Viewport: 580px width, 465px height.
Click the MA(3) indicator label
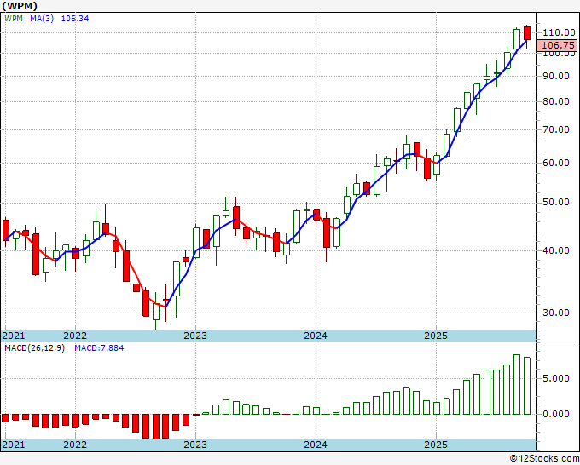coord(42,19)
